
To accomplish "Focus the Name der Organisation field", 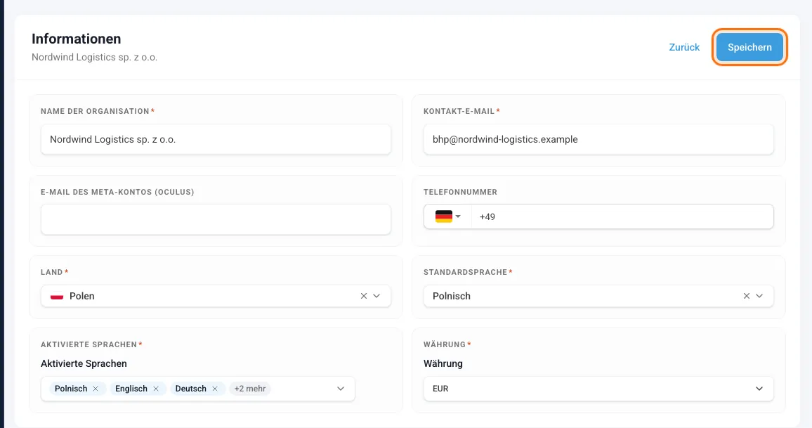I will (x=216, y=139).
